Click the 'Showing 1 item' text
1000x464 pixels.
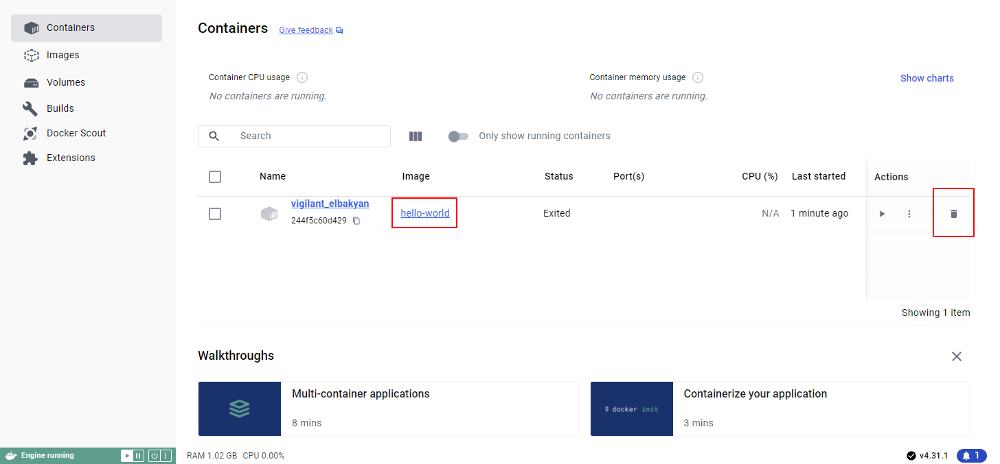pos(936,313)
